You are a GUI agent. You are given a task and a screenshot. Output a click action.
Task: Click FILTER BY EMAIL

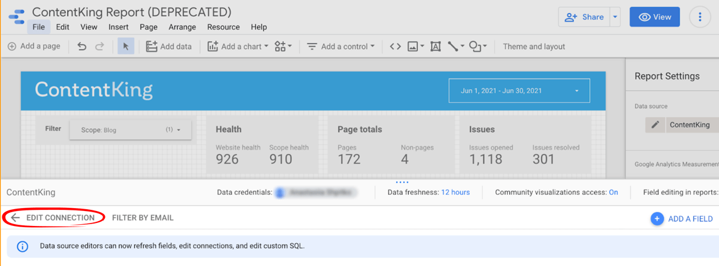click(143, 218)
